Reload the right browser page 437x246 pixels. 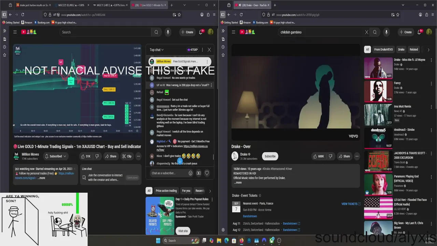(241, 15)
